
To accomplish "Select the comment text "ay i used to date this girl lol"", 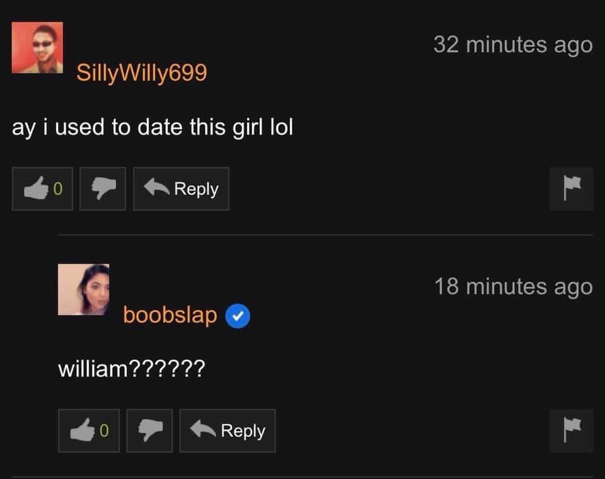I will (x=153, y=127).
